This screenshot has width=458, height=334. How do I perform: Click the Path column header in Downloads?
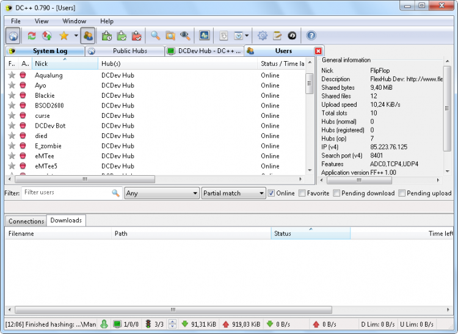point(191,234)
